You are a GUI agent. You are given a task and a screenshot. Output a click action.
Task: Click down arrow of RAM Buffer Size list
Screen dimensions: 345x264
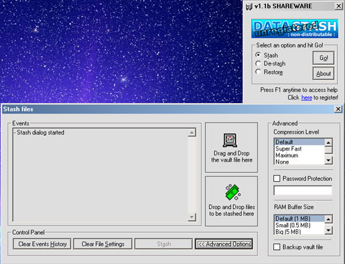[x=328, y=231]
